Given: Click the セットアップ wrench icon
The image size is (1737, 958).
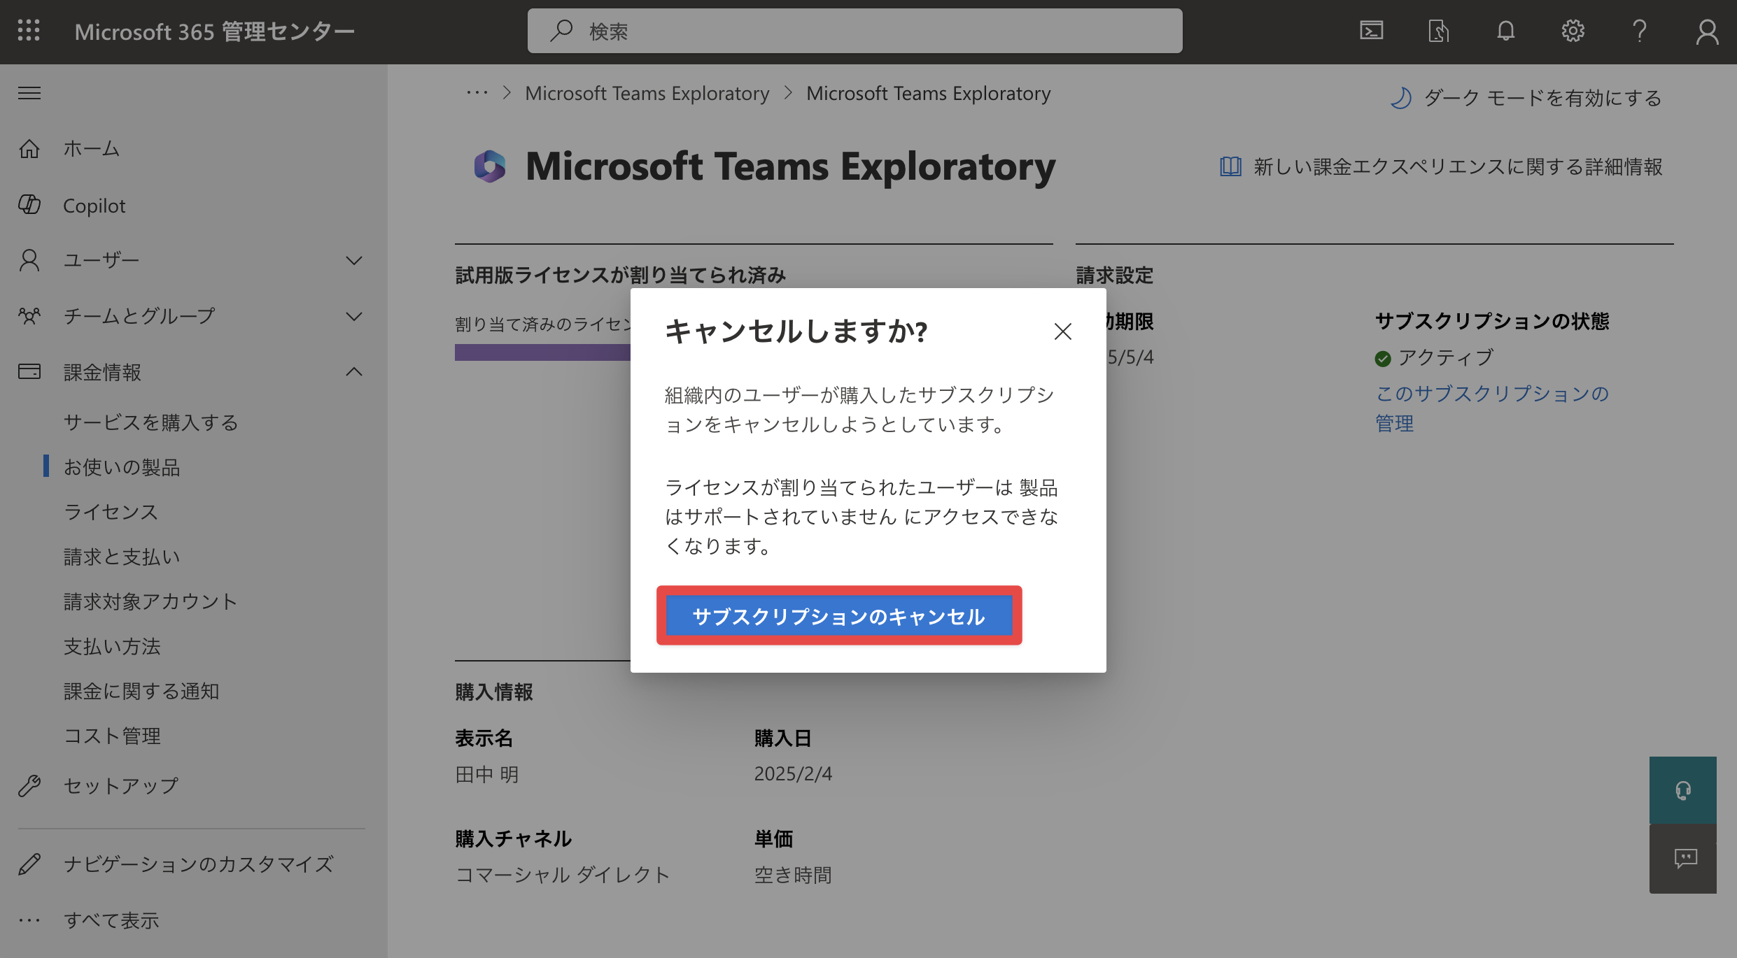Looking at the screenshot, I should pyautogui.click(x=29, y=786).
